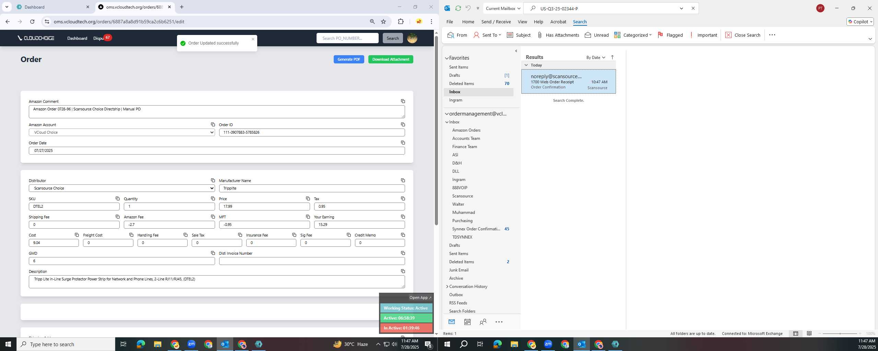
Task: Filter search by Has Attachments
Action: [558, 35]
